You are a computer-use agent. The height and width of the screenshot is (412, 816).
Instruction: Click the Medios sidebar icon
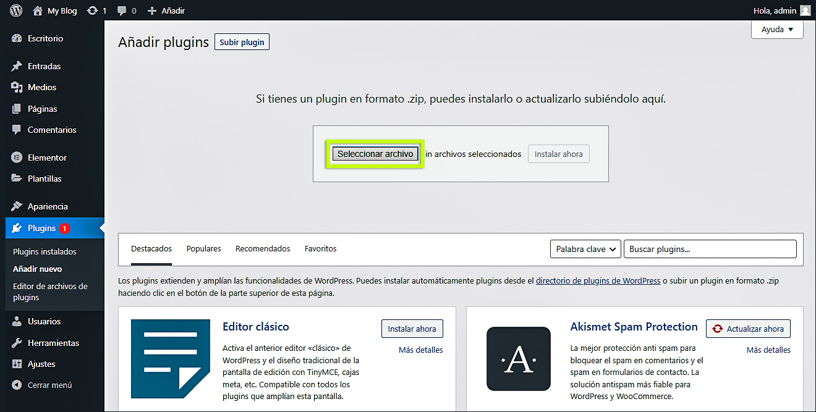(x=17, y=87)
